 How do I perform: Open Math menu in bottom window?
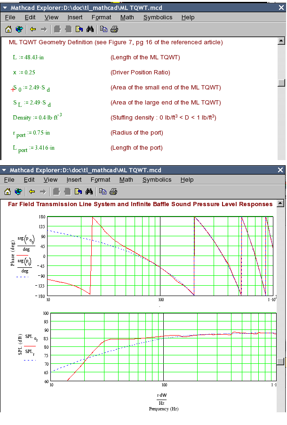[126, 180]
